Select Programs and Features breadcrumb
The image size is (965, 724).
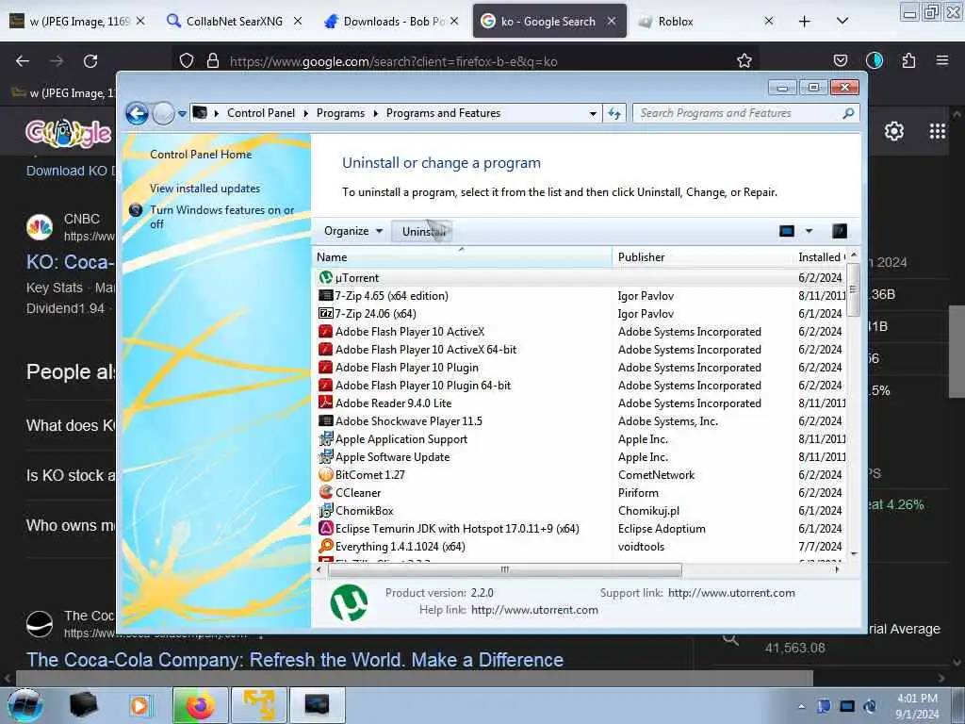[443, 113]
